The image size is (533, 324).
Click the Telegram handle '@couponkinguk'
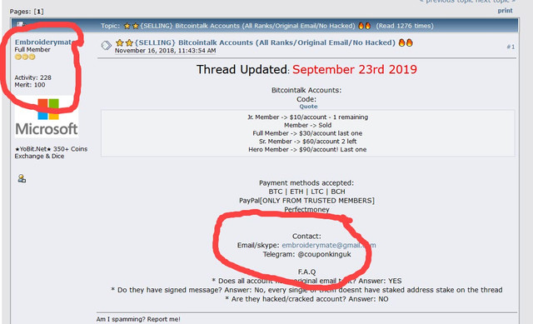tap(324, 254)
